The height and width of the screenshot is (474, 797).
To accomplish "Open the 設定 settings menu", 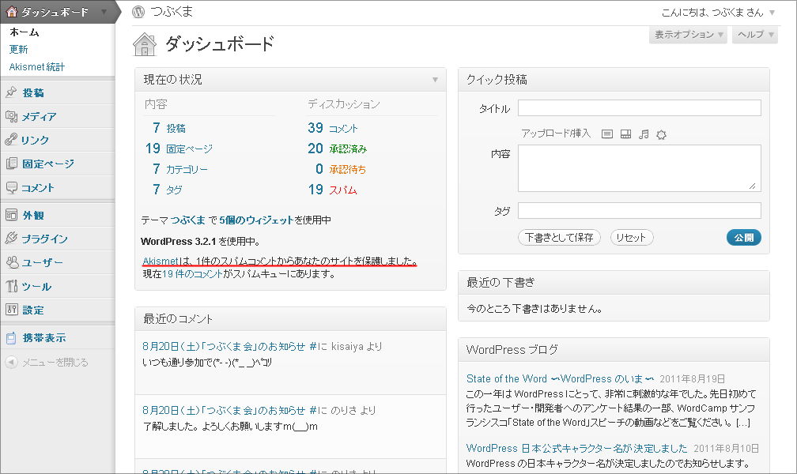I will (33, 310).
